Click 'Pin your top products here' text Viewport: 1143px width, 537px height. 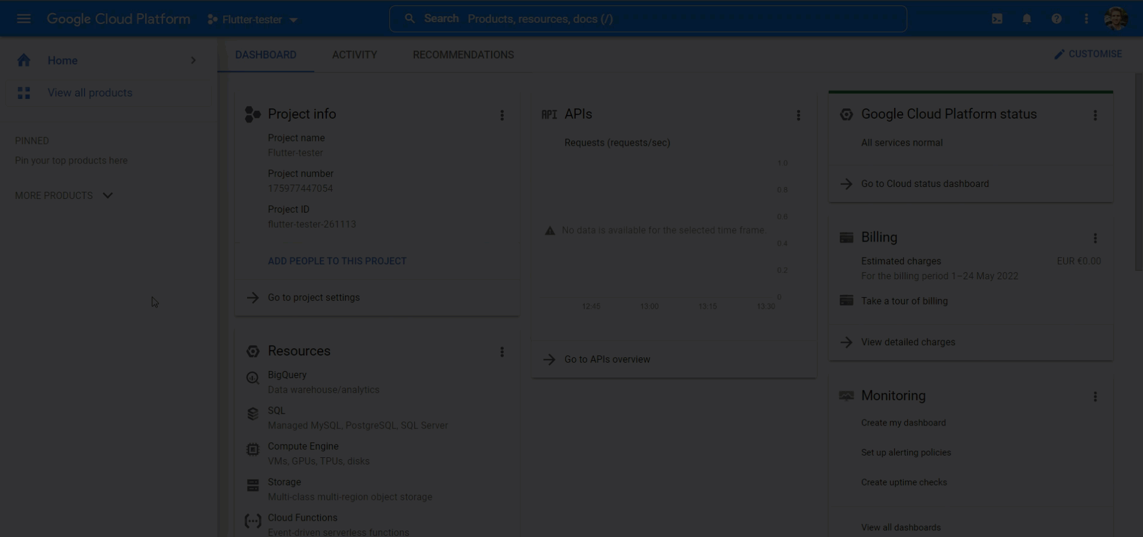(x=71, y=161)
